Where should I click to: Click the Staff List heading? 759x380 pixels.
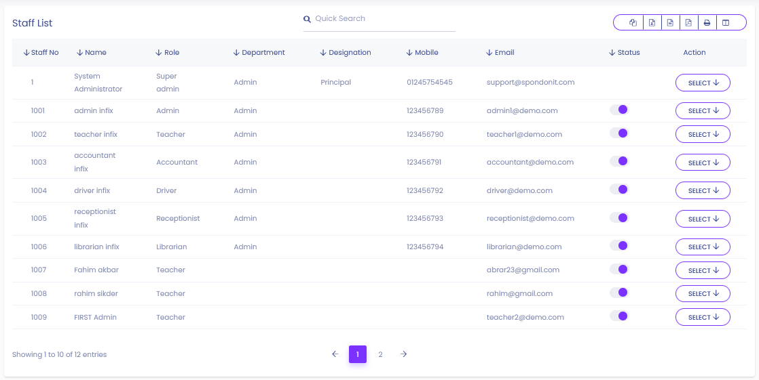click(33, 23)
